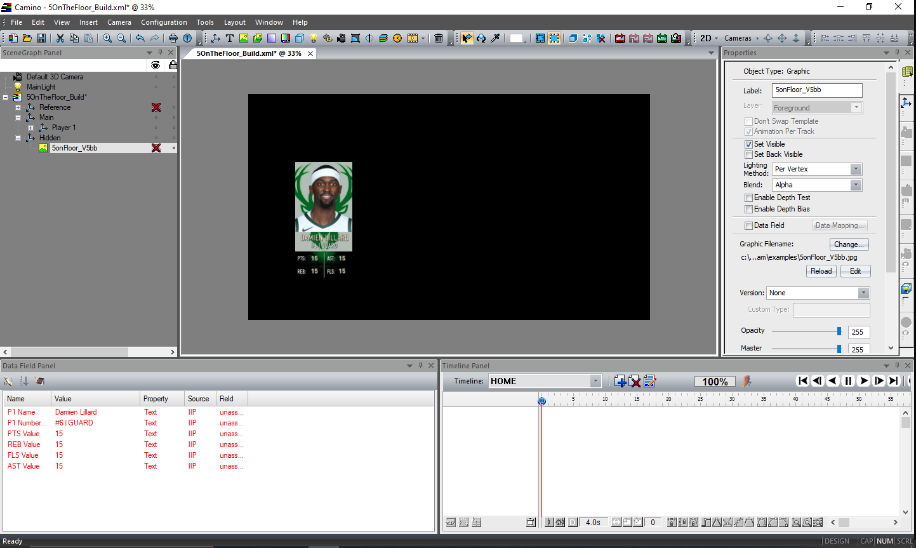Click the Reload button

click(x=821, y=271)
